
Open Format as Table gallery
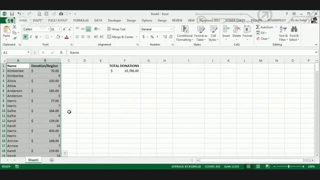201,33
